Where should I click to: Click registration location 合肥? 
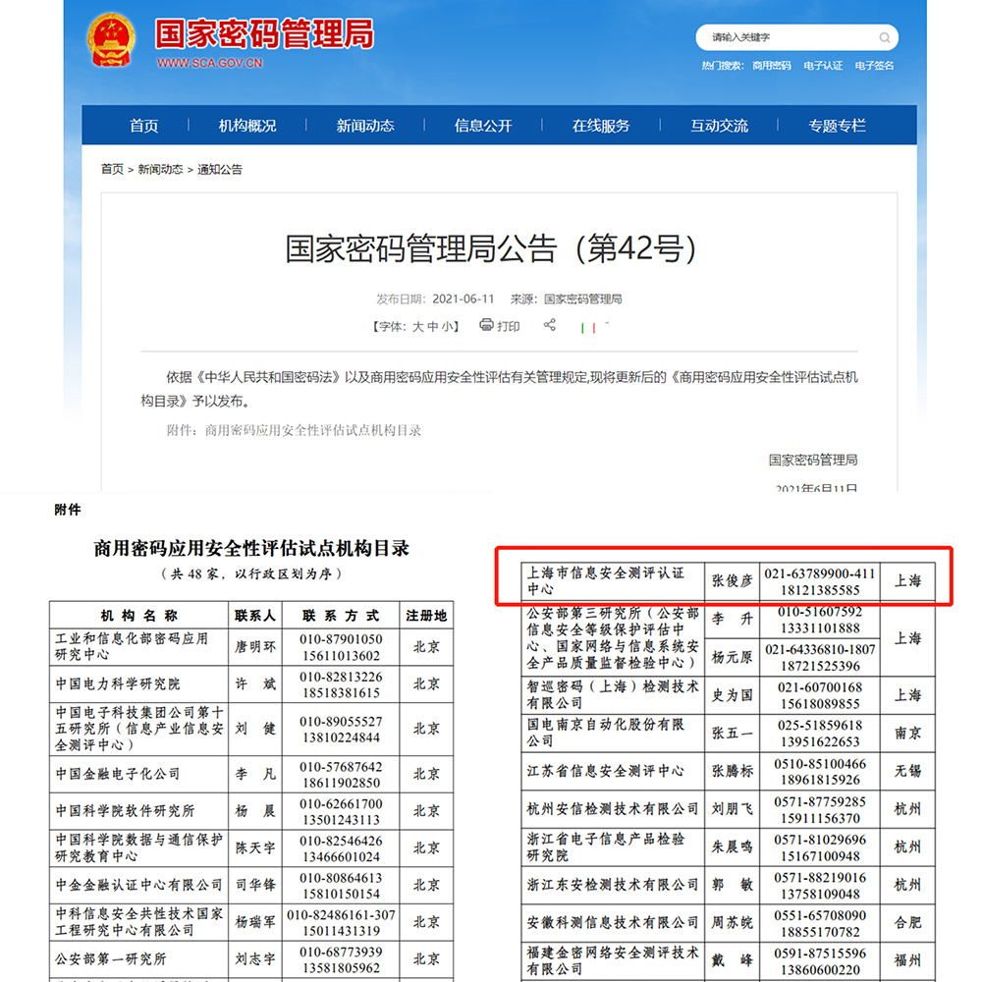(x=907, y=922)
